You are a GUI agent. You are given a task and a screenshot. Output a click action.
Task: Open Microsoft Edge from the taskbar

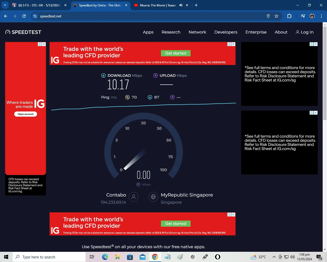coord(105,257)
